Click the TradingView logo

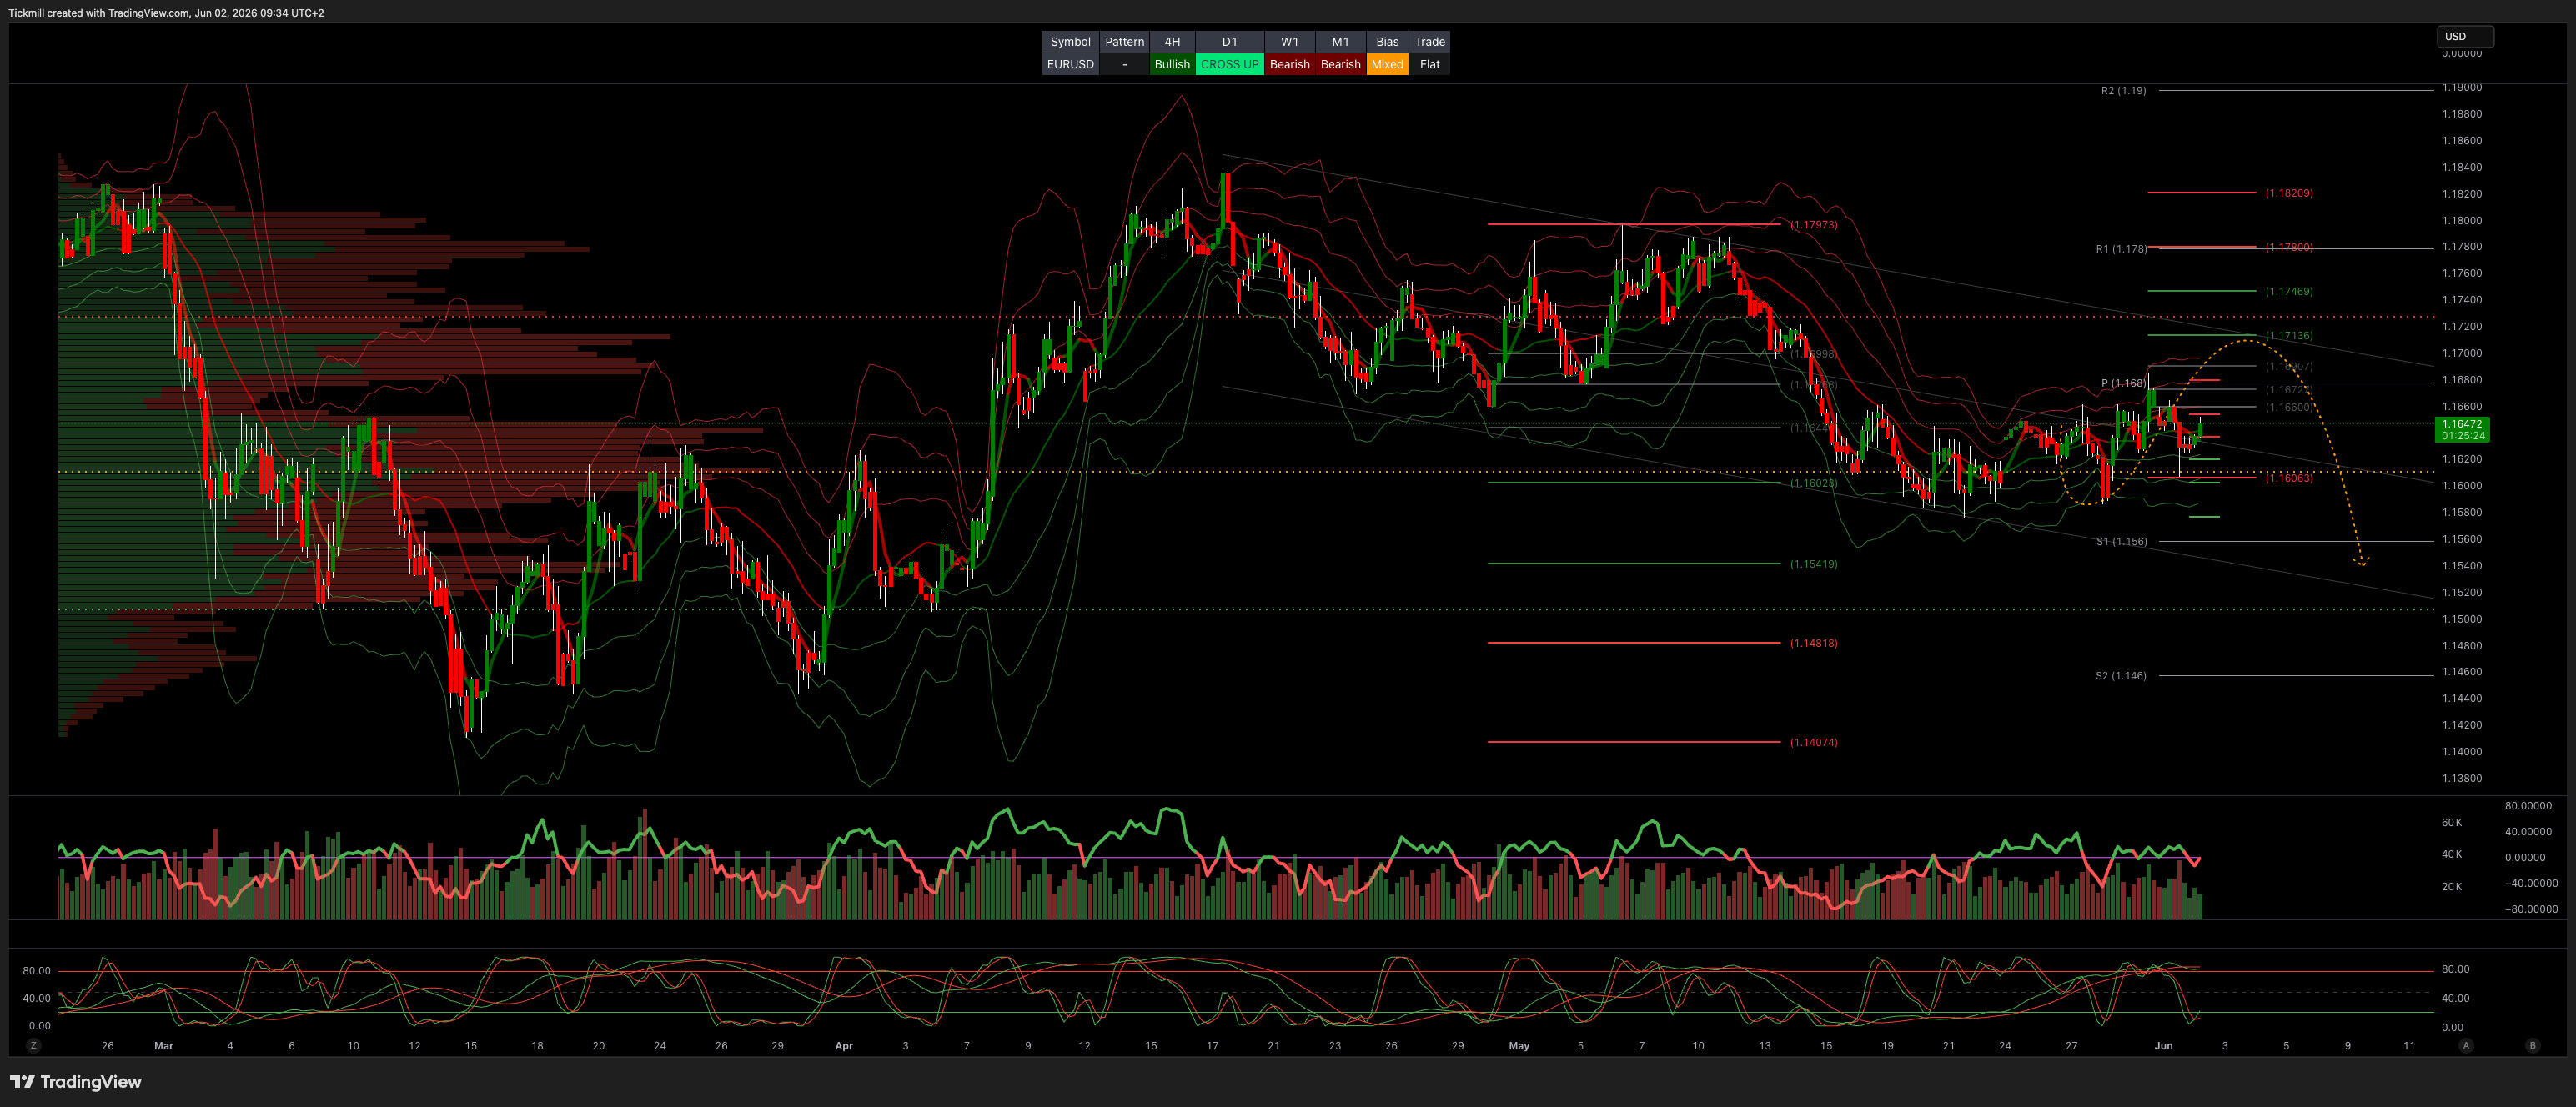pos(76,1081)
